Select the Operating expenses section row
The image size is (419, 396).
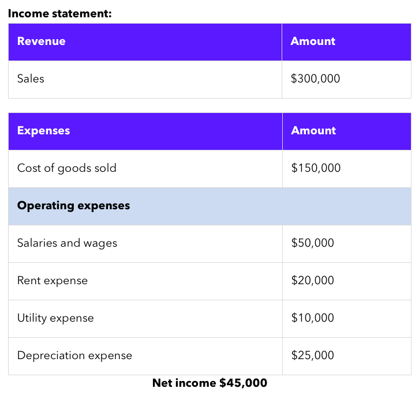(74, 206)
